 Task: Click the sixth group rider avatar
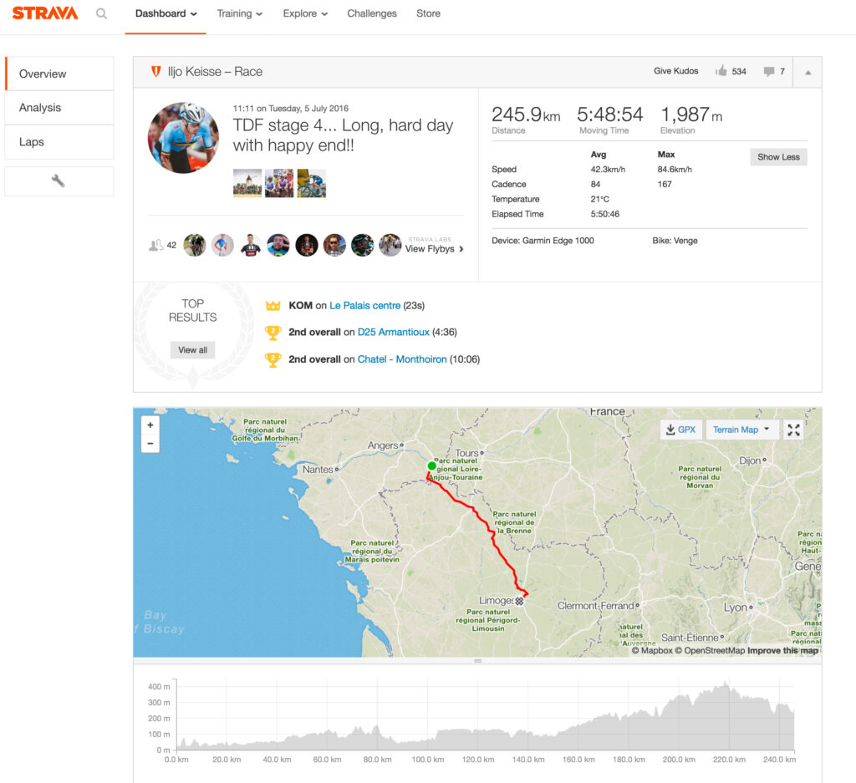click(x=334, y=245)
